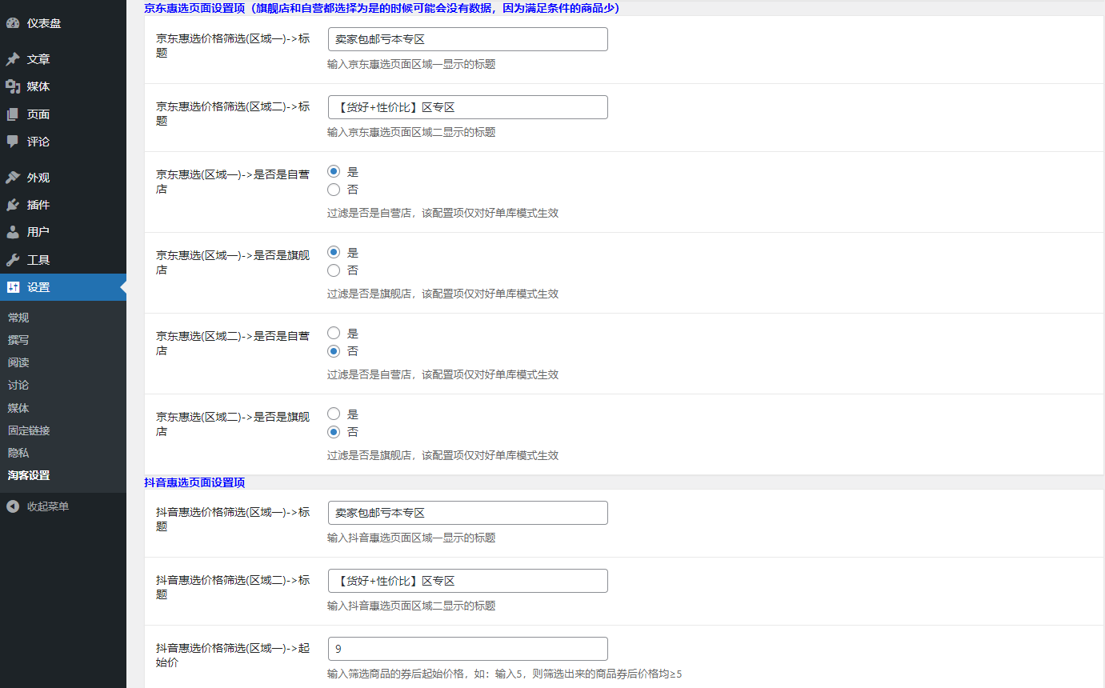The image size is (1105, 688).
Task: Select the 外观 appearance brush icon
Action: pyautogui.click(x=11, y=177)
